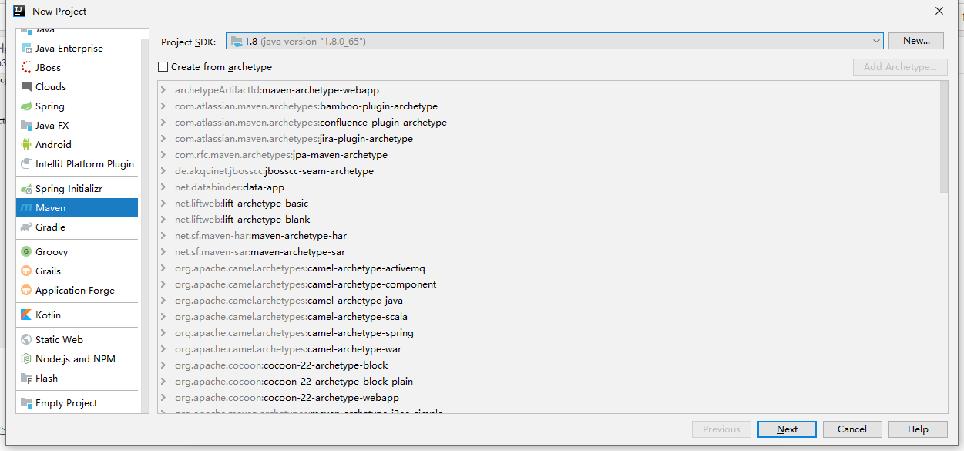This screenshot has height=451, width=964.
Task: Click the Static Web globe icon
Action: [x=26, y=339]
